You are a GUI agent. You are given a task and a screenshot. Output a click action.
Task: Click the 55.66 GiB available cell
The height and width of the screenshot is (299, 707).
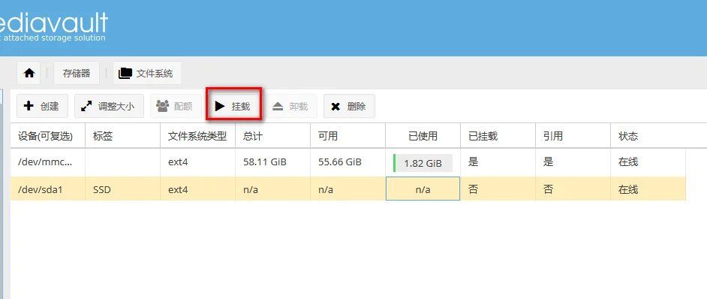[348, 162]
